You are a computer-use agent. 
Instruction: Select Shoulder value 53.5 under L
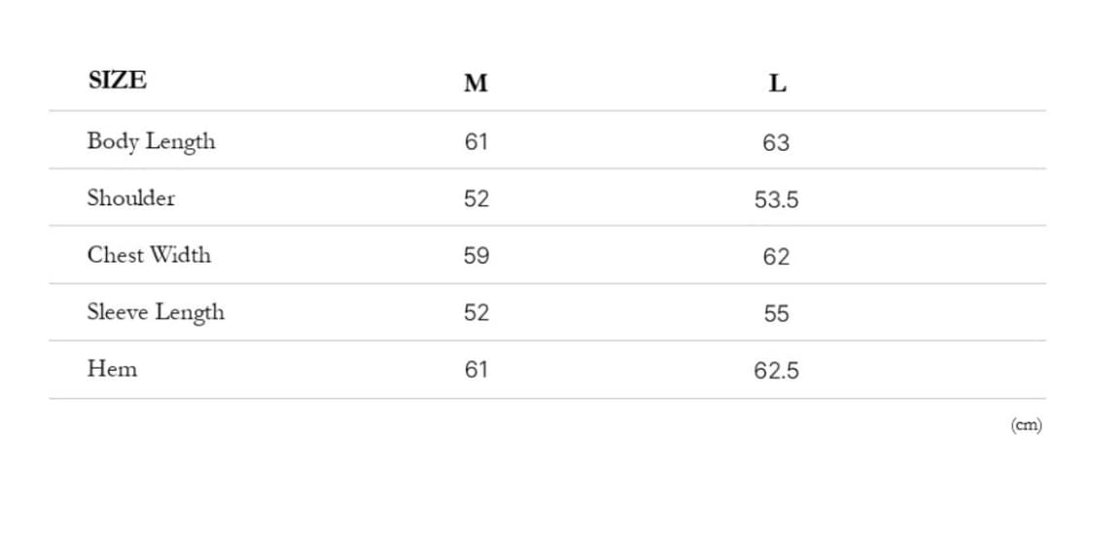pyautogui.click(x=776, y=200)
